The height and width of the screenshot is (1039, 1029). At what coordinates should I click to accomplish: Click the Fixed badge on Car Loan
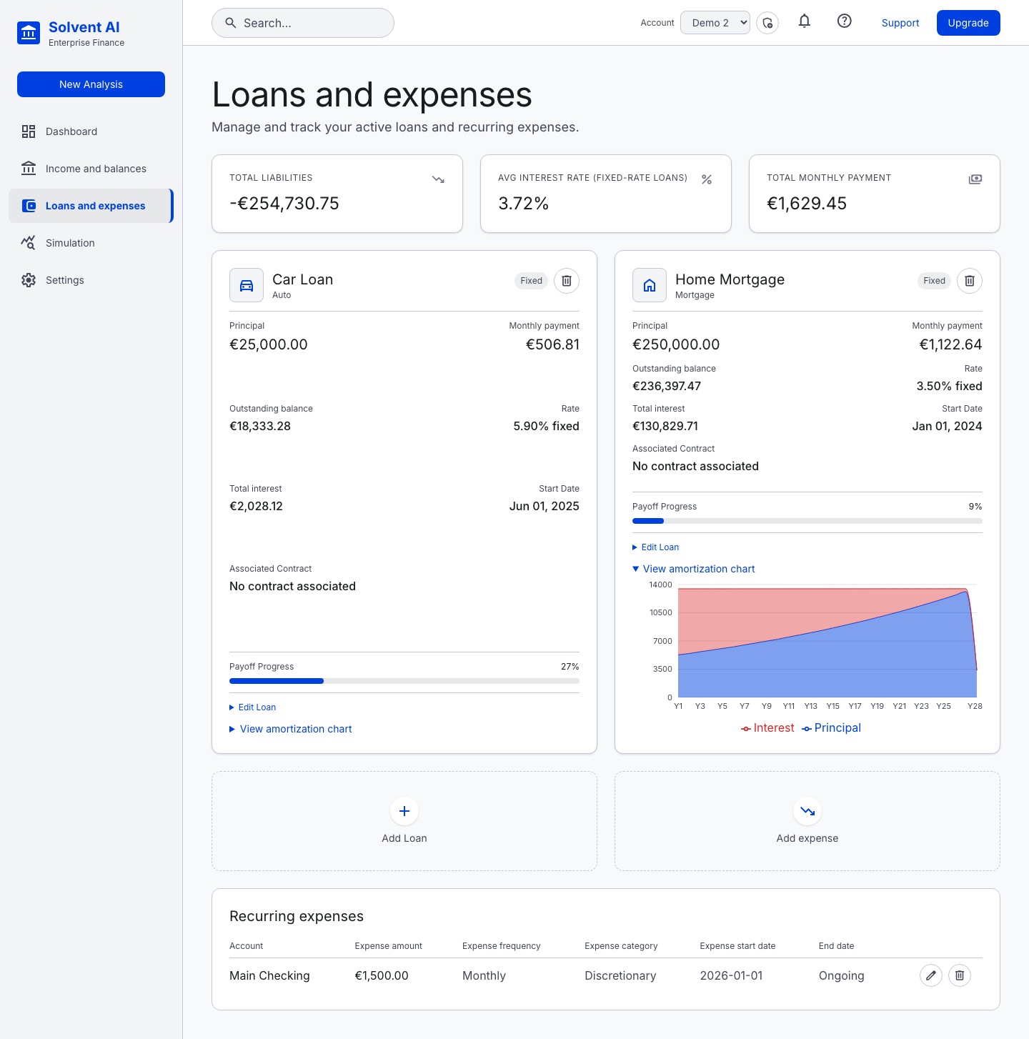531,281
